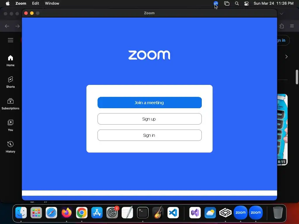The width and height of the screenshot is (299, 224).
Task: Open the Zoom menu in menu bar
Action: 21,3
